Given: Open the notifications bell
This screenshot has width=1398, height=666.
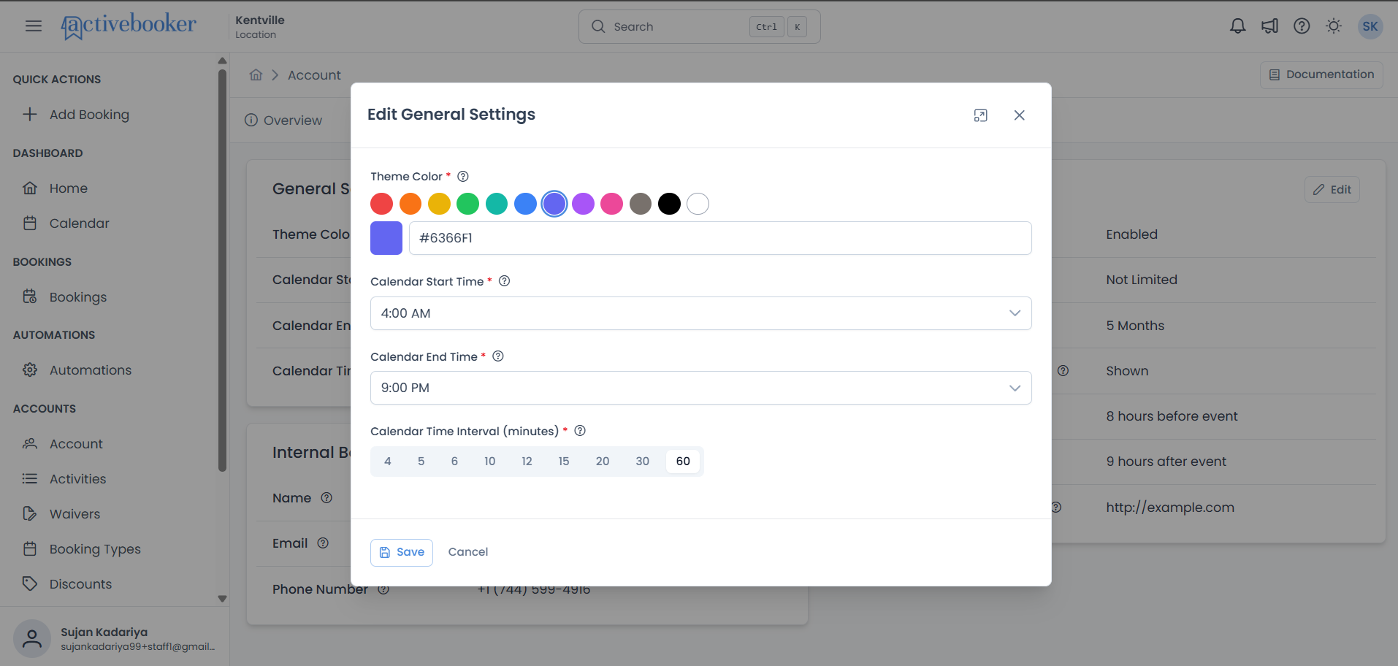Looking at the screenshot, I should pos(1237,26).
